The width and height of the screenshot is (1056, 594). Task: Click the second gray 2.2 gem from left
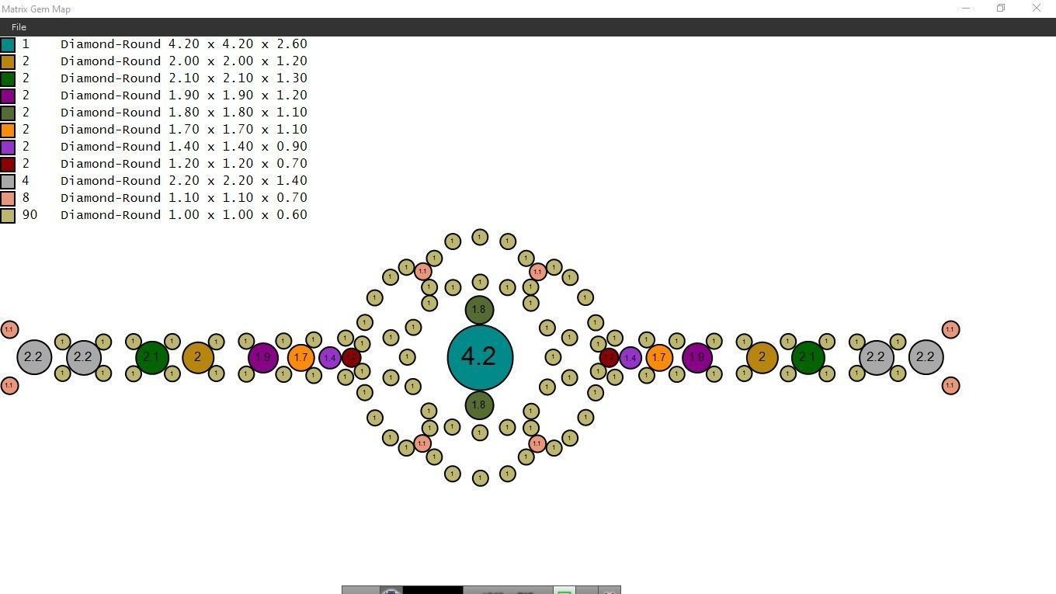coord(84,357)
